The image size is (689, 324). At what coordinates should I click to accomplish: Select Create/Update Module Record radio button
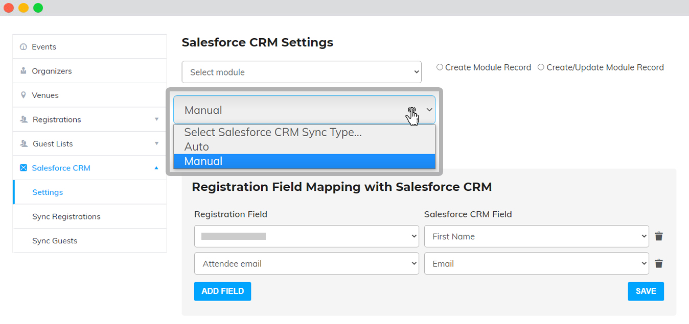541,67
